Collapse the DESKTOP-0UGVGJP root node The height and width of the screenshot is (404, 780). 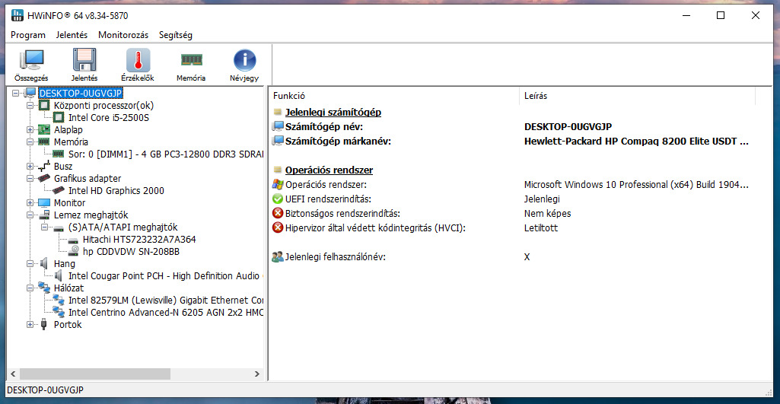16,93
